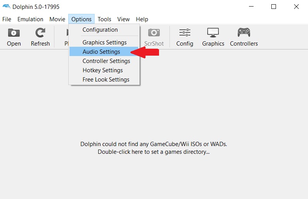
Task: Open Hotkey Settings from the dropdown
Action: (102, 70)
